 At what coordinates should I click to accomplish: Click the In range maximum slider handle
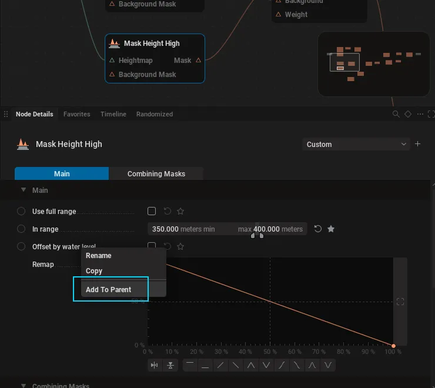pos(262,236)
